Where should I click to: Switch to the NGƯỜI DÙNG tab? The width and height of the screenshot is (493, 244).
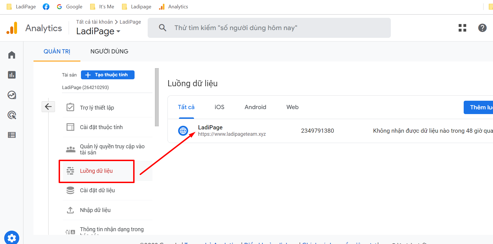tap(109, 51)
